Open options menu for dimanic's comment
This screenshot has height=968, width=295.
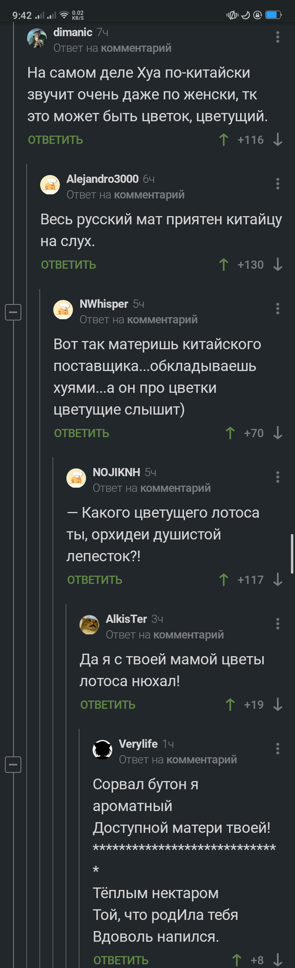click(x=278, y=37)
